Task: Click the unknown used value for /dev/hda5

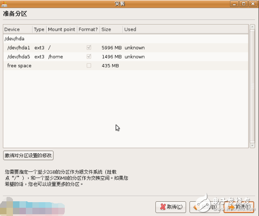Action: tap(135, 57)
